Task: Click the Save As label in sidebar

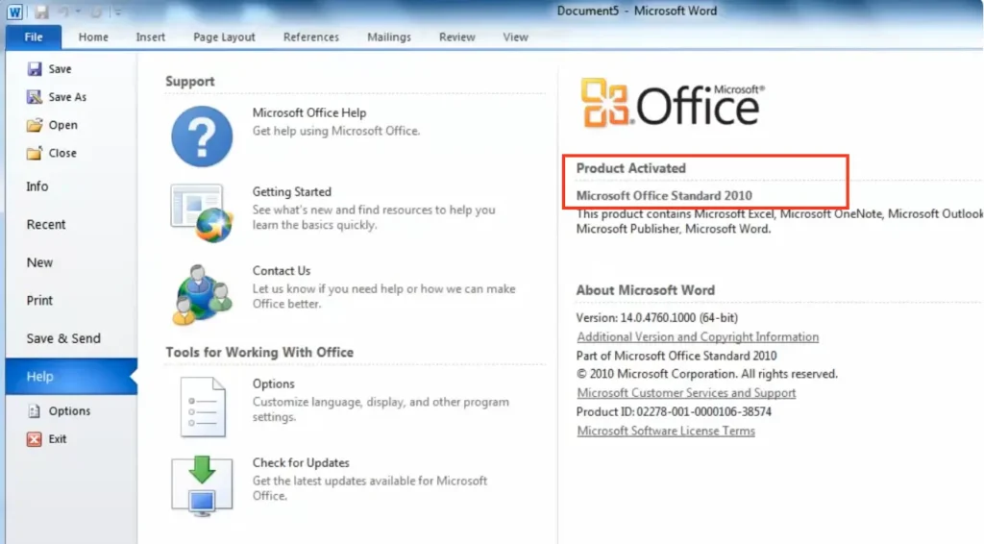Action: [67, 97]
